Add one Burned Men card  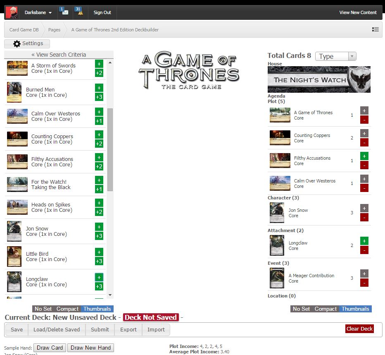coord(99,88)
